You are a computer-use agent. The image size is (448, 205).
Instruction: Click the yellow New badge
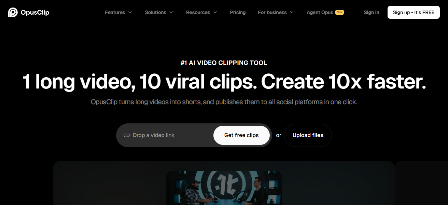[339, 12]
